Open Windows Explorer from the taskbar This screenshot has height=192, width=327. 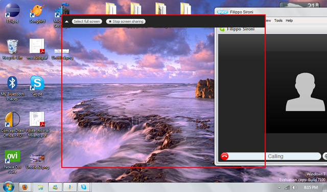pos(40,187)
